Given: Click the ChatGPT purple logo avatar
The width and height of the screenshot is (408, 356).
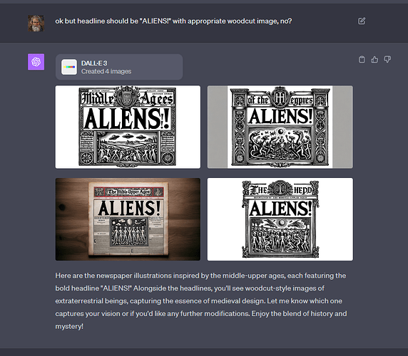Looking at the screenshot, I should tap(36, 62).
